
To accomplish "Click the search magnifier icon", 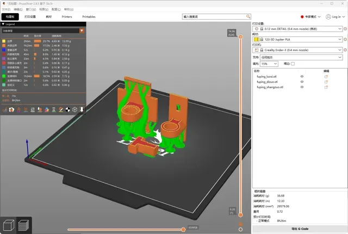I will pyautogui.click(x=248, y=16).
